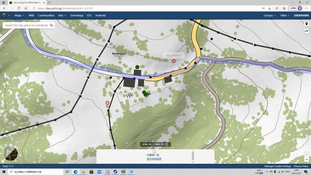The image size is (311, 175).
Task: Open the Communities menu item
Action: pyautogui.click(x=46, y=16)
